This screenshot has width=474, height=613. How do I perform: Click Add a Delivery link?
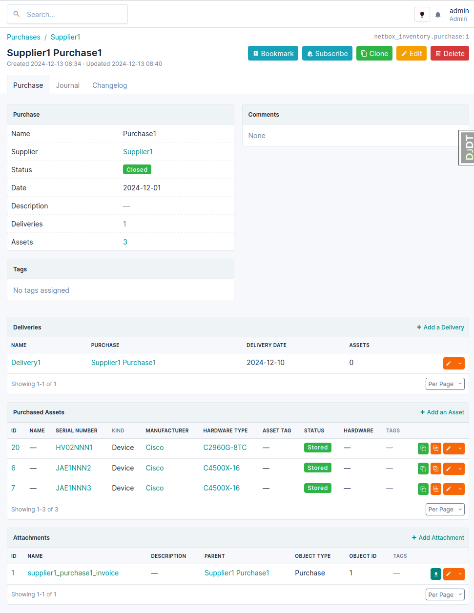tap(440, 327)
